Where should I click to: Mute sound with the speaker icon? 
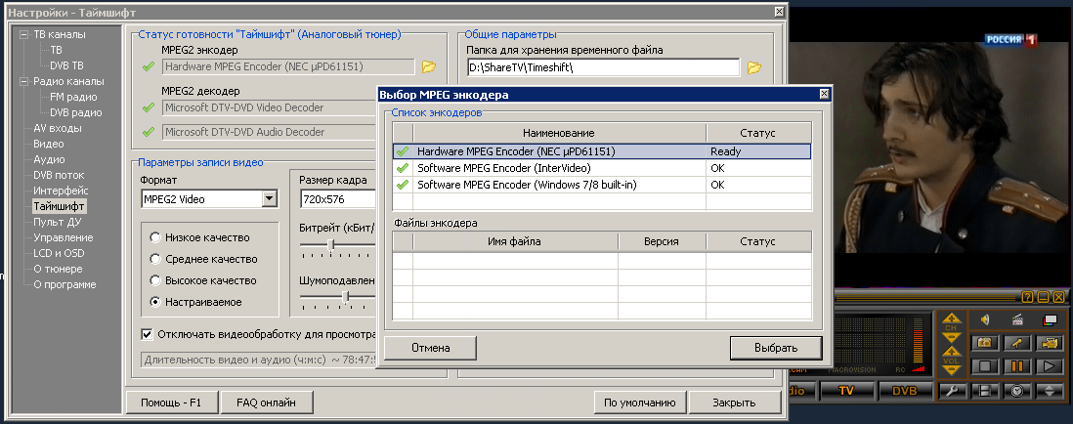click(x=986, y=319)
